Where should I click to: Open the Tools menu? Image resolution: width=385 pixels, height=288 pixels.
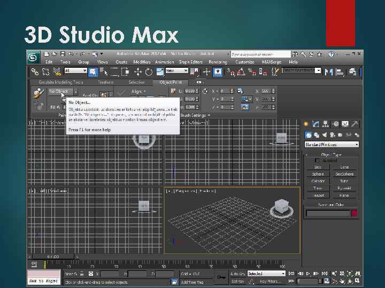click(x=65, y=62)
